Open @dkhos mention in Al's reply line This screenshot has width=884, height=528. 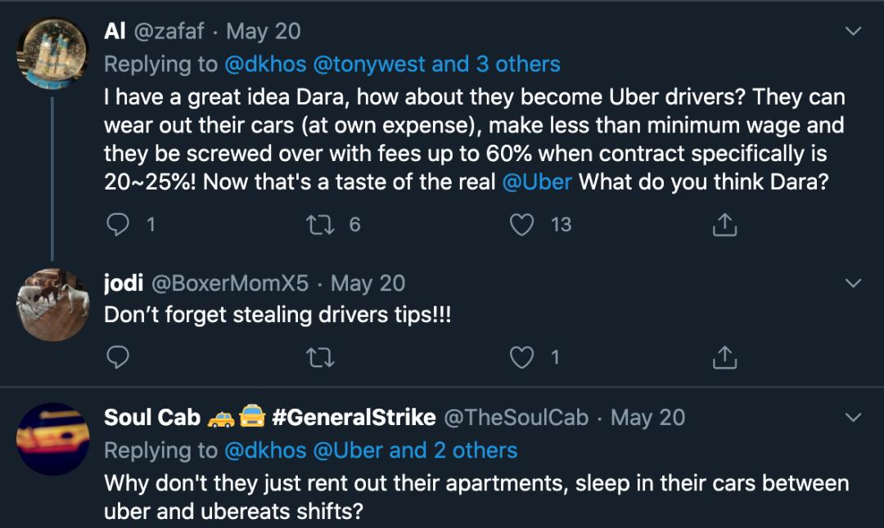pyautogui.click(x=265, y=65)
